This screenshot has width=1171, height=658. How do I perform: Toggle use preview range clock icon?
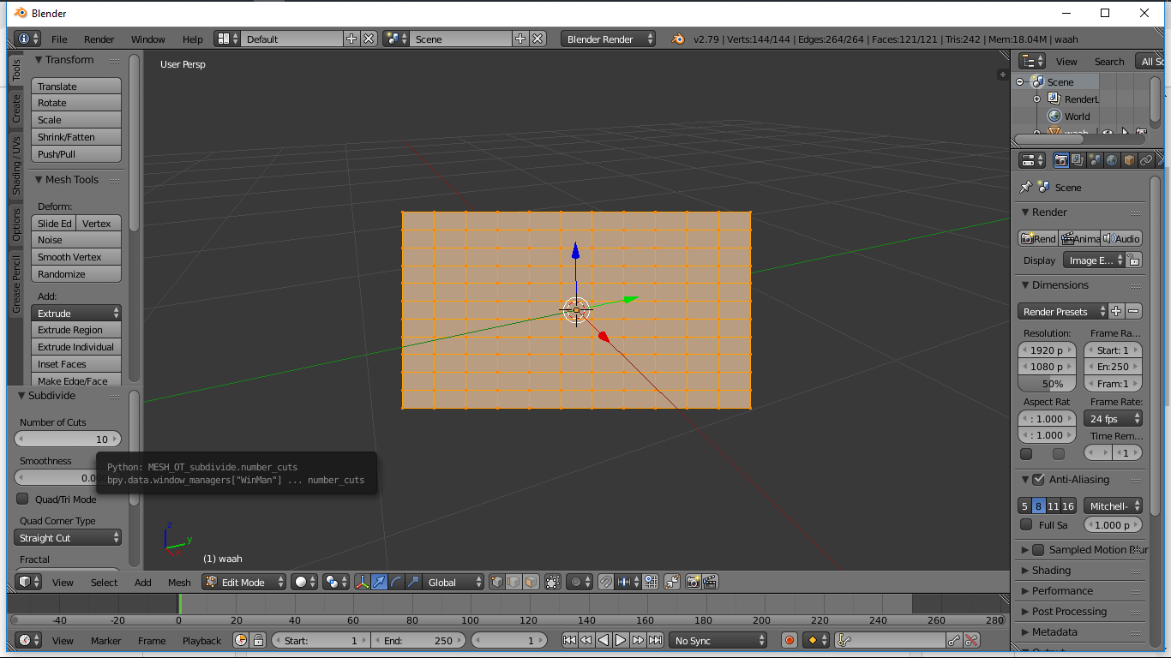click(241, 640)
